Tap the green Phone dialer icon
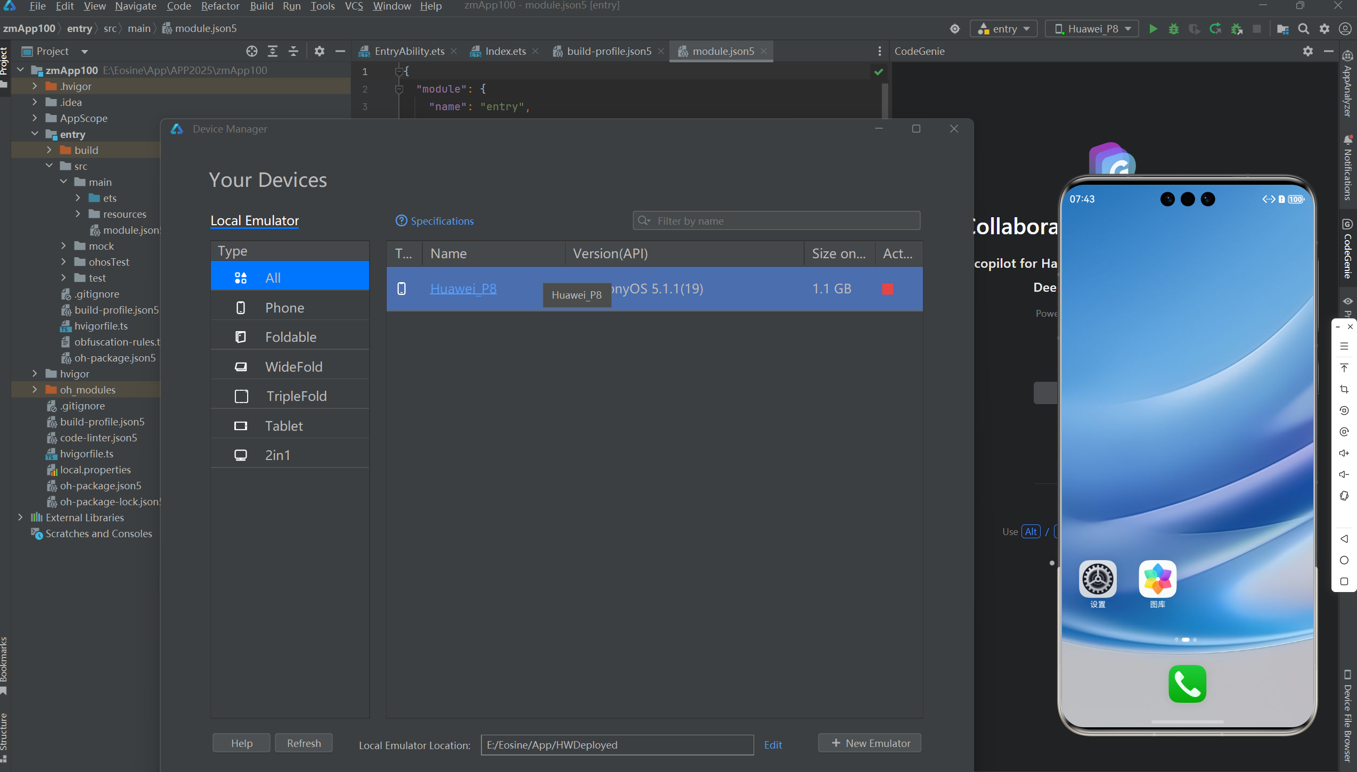1357x772 pixels. (x=1187, y=684)
